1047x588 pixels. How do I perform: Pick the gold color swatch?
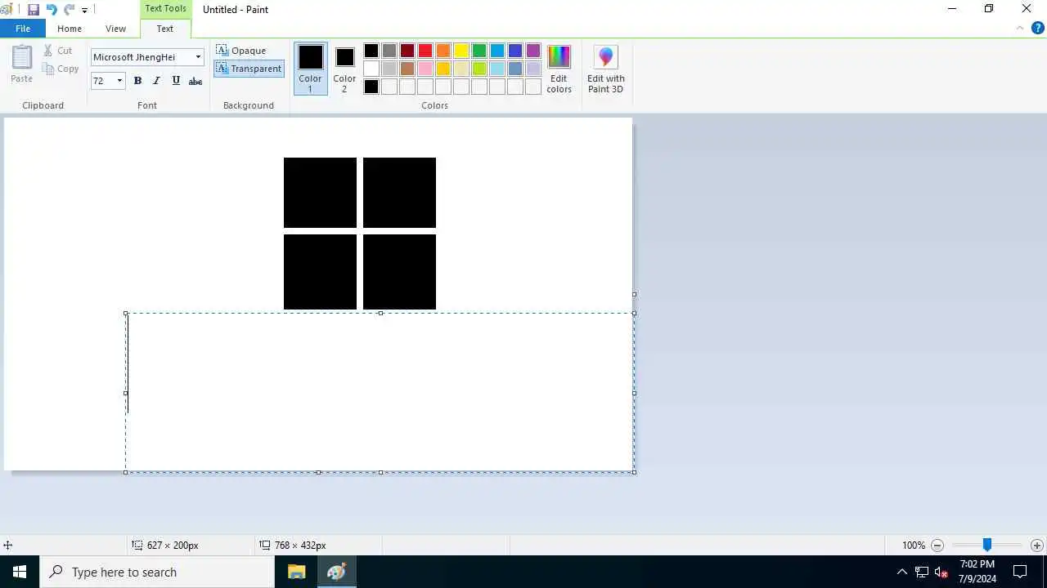pos(443,69)
